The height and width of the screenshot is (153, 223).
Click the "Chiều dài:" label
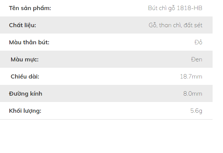pyautogui.click(x=25, y=76)
